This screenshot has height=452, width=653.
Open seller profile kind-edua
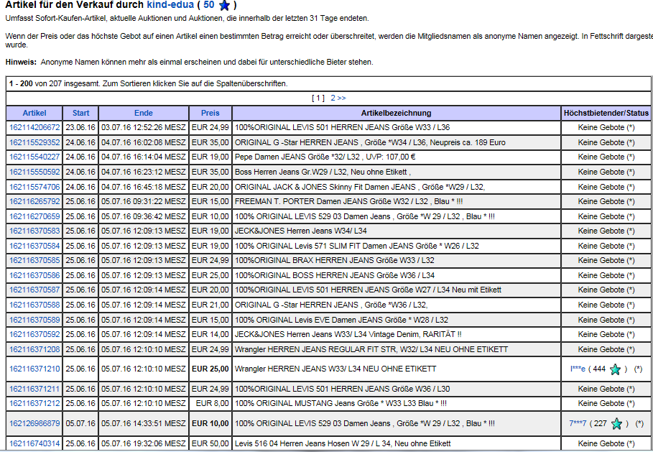tap(170, 5)
